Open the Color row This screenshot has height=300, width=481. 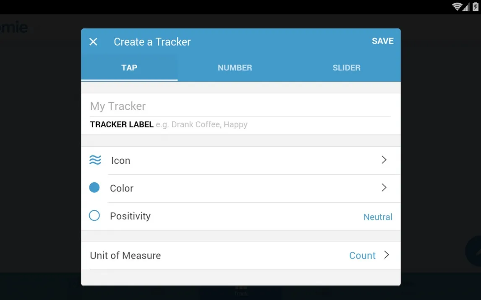tap(122, 189)
